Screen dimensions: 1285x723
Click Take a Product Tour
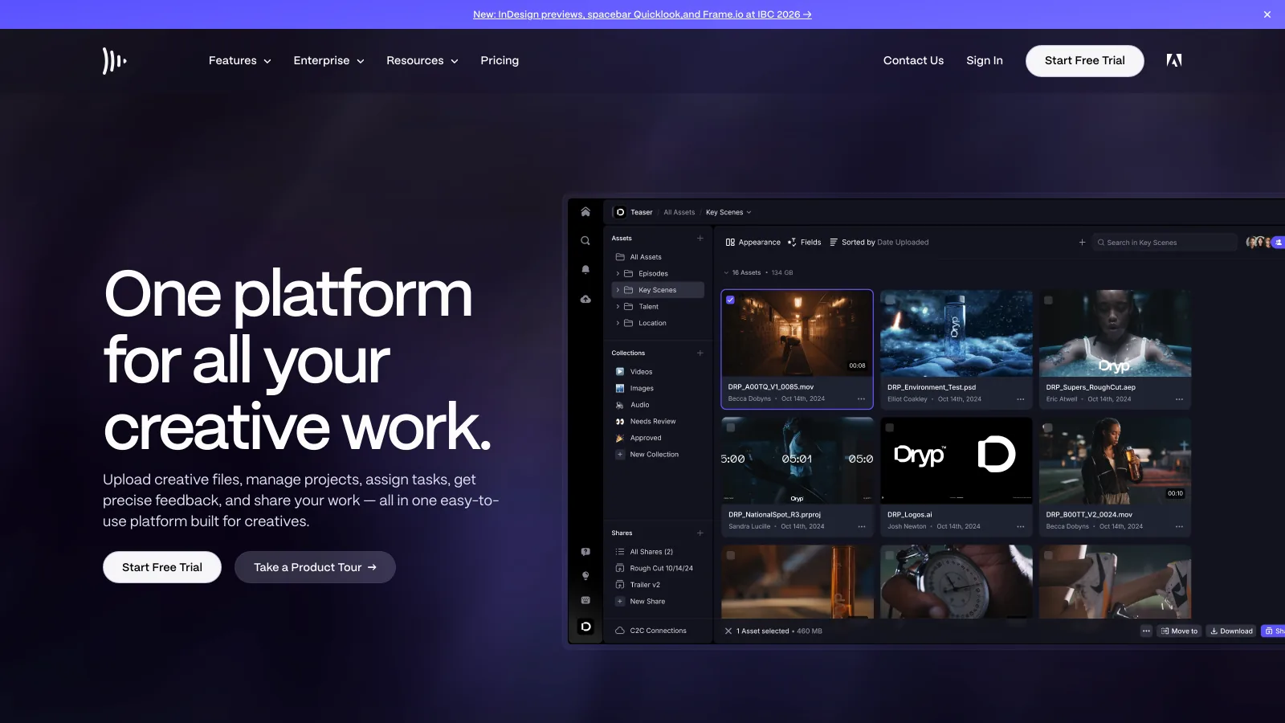[x=315, y=567]
